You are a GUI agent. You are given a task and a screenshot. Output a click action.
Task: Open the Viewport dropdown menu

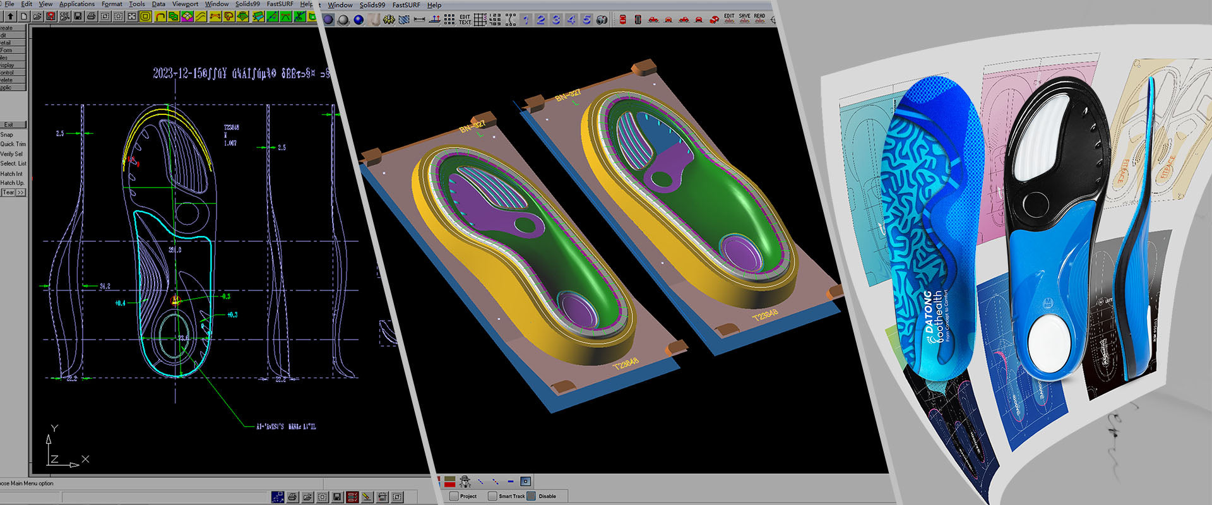pyautogui.click(x=185, y=4)
